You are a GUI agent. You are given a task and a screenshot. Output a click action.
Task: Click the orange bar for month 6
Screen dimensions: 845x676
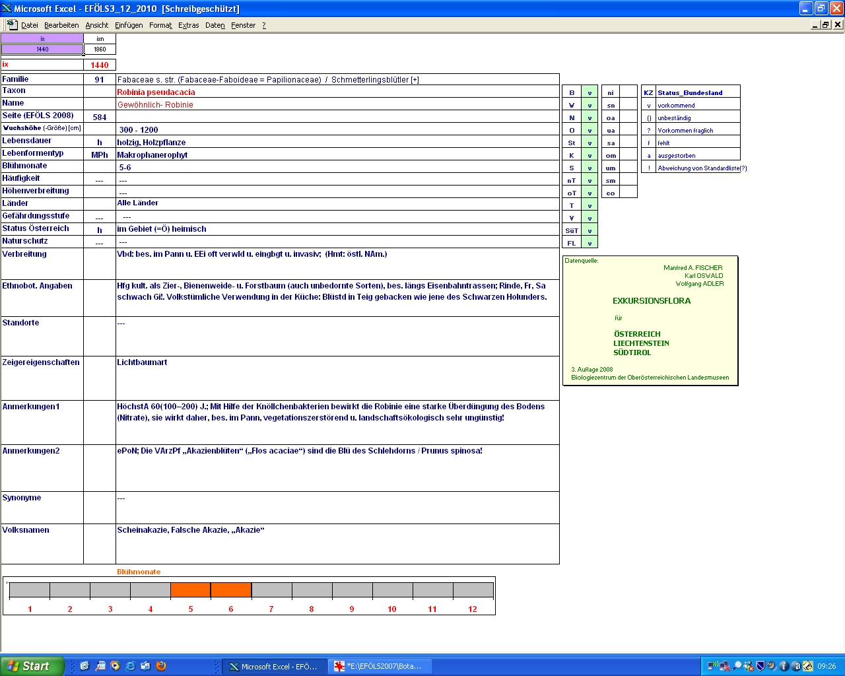(231, 590)
